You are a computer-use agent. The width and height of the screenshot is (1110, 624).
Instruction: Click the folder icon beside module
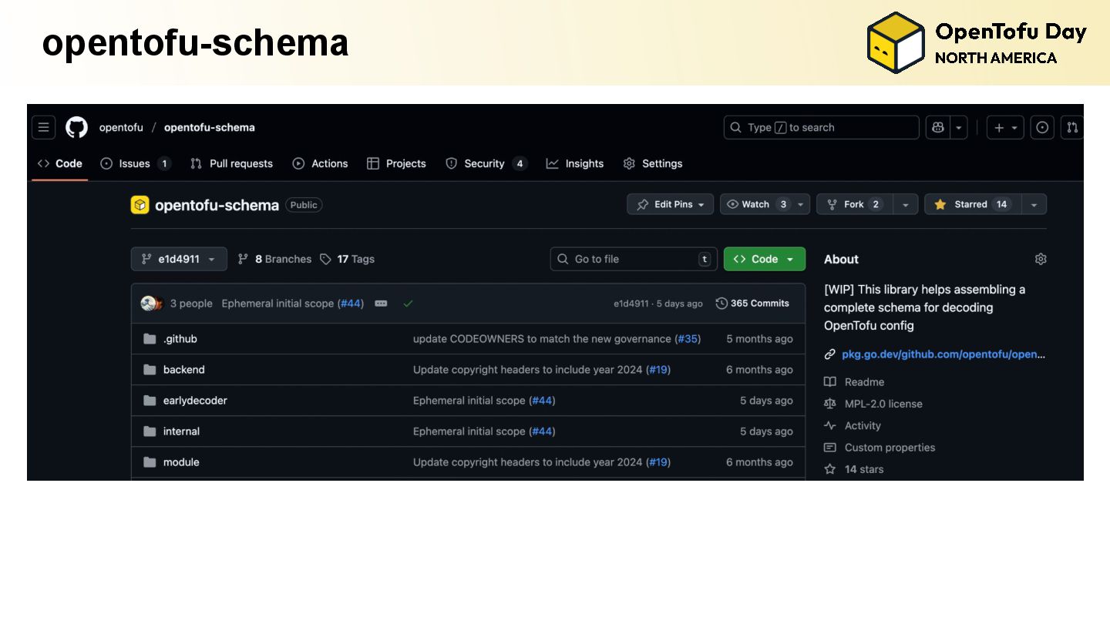coord(150,462)
